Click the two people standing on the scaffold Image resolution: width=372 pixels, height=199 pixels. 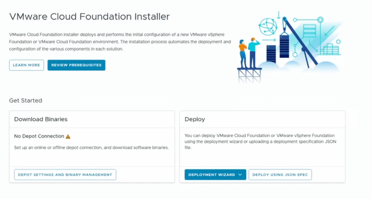[248, 52]
